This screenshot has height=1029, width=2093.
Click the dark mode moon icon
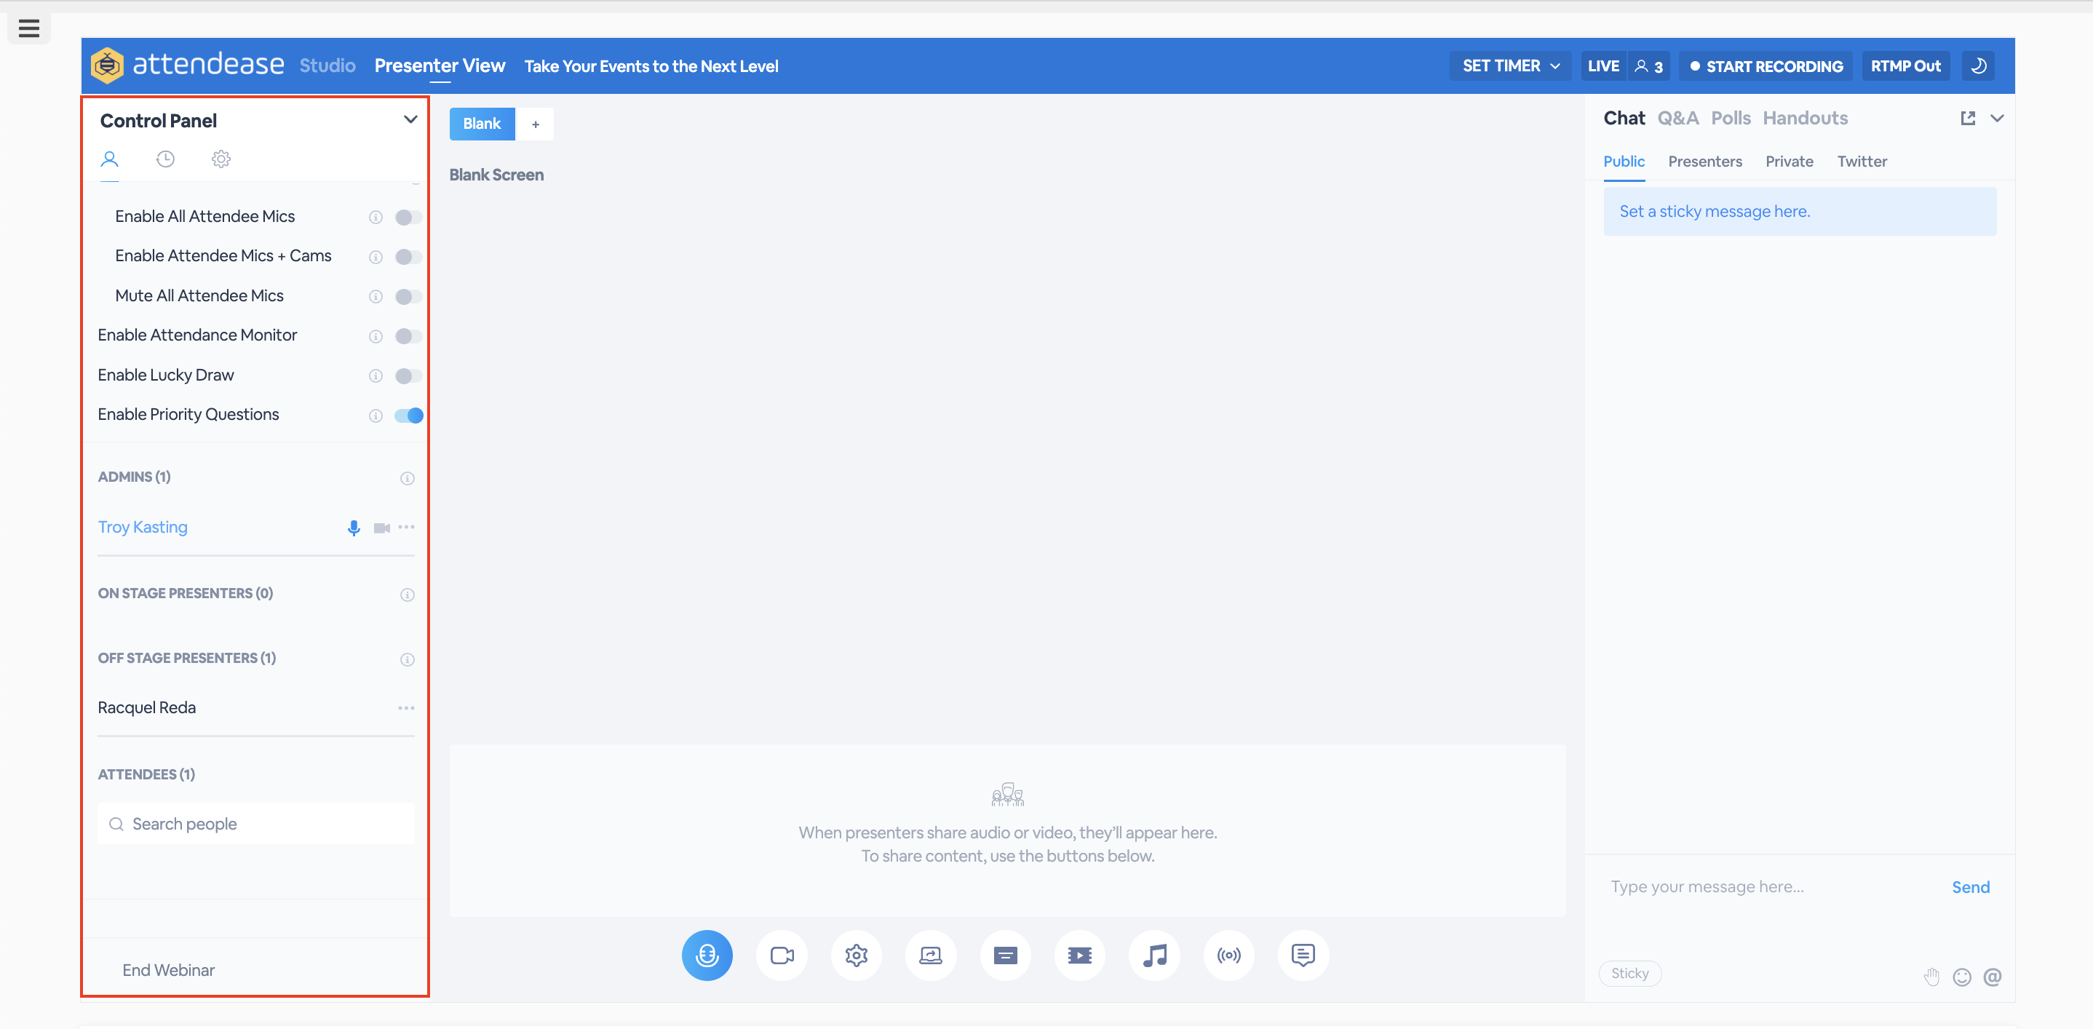click(x=1979, y=65)
